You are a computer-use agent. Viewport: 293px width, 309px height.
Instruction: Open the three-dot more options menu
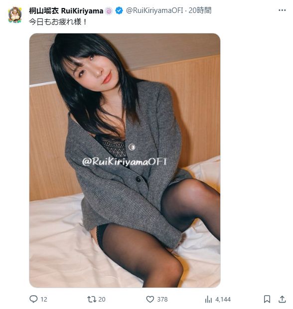click(x=282, y=10)
